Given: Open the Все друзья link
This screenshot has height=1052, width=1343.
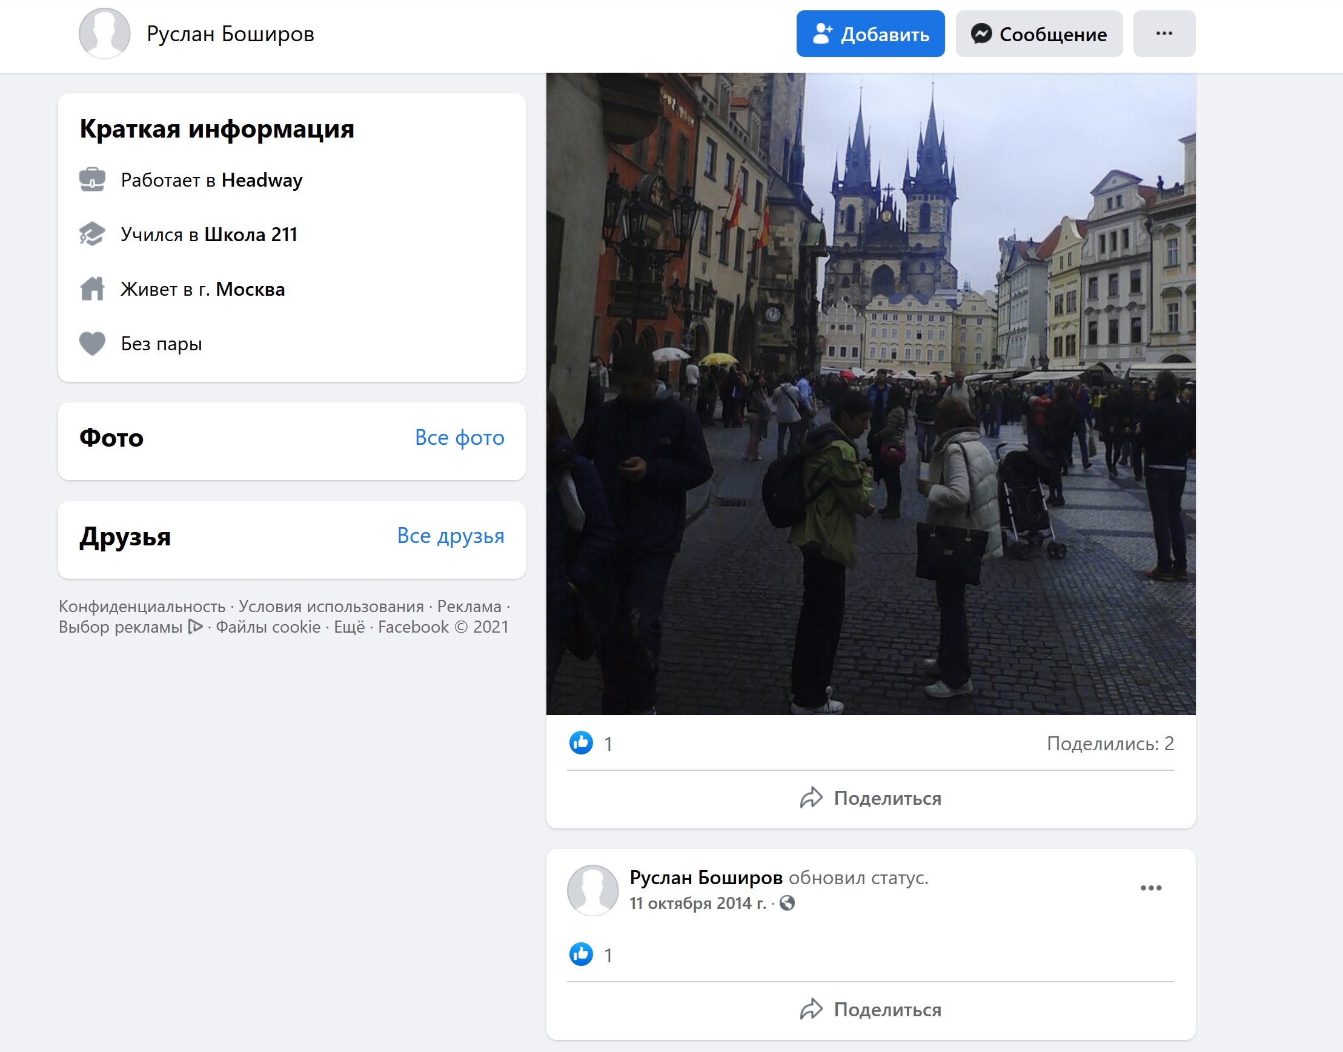Looking at the screenshot, I should tap(451, 536).
